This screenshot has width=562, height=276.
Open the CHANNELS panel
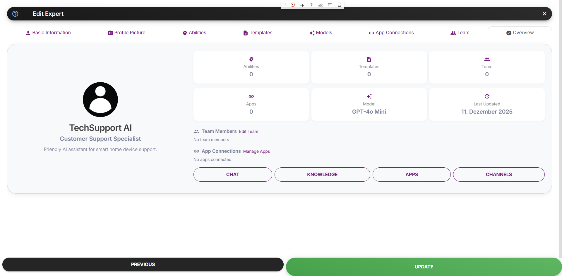[x=499, y=174]
